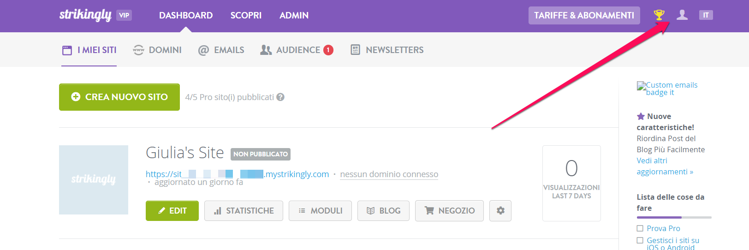Click the visualizzazioni counter box
The width and height of the screenshot is (749, 250).
coord(571,183)
